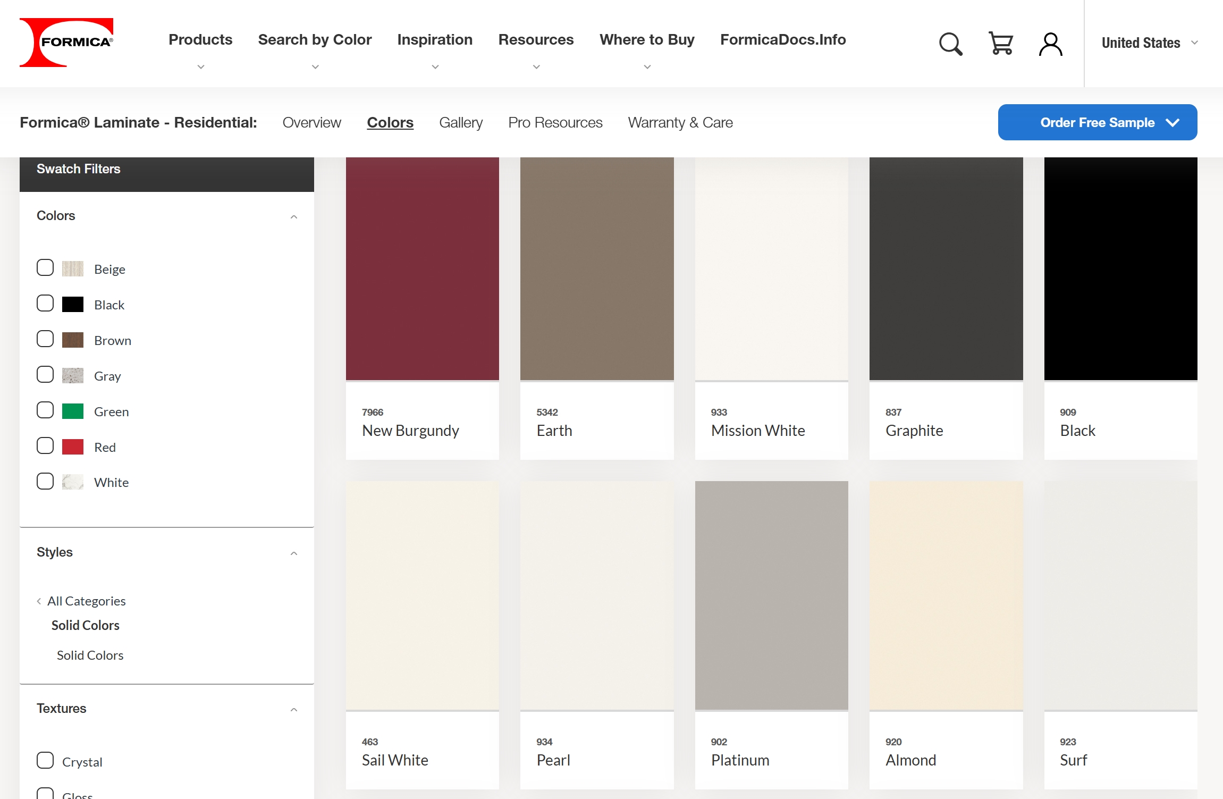Open the Almond product name link

[x=910, y=760]
